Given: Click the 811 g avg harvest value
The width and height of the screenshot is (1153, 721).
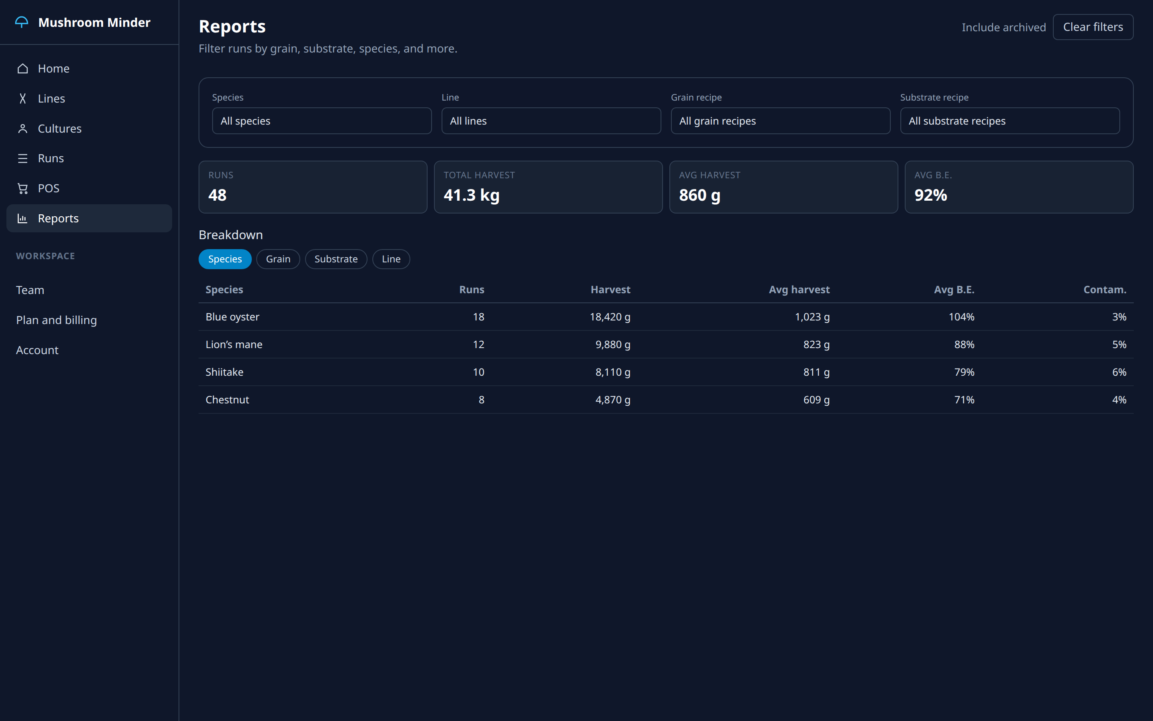Looking at the screenshot, I should [x=816, y=372].
